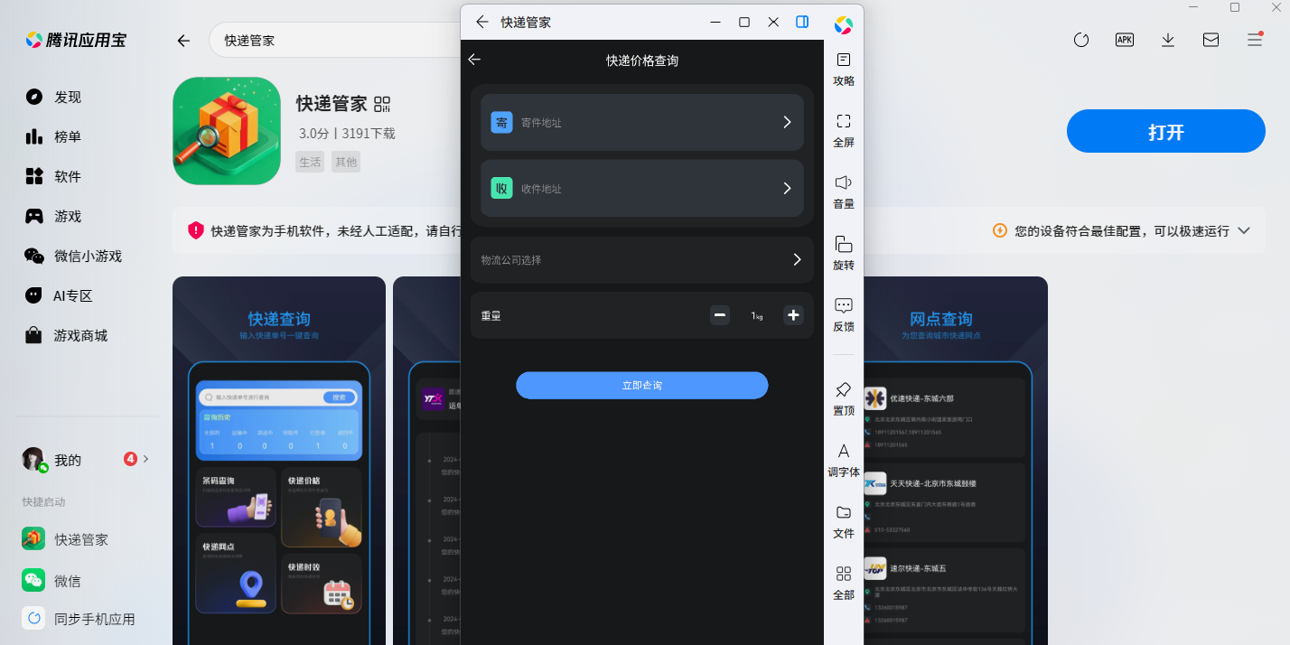Click the 快递管家 gift box app icon
Image resolution: width=1290 pixels, height=645 pixels.
point(227,131)
